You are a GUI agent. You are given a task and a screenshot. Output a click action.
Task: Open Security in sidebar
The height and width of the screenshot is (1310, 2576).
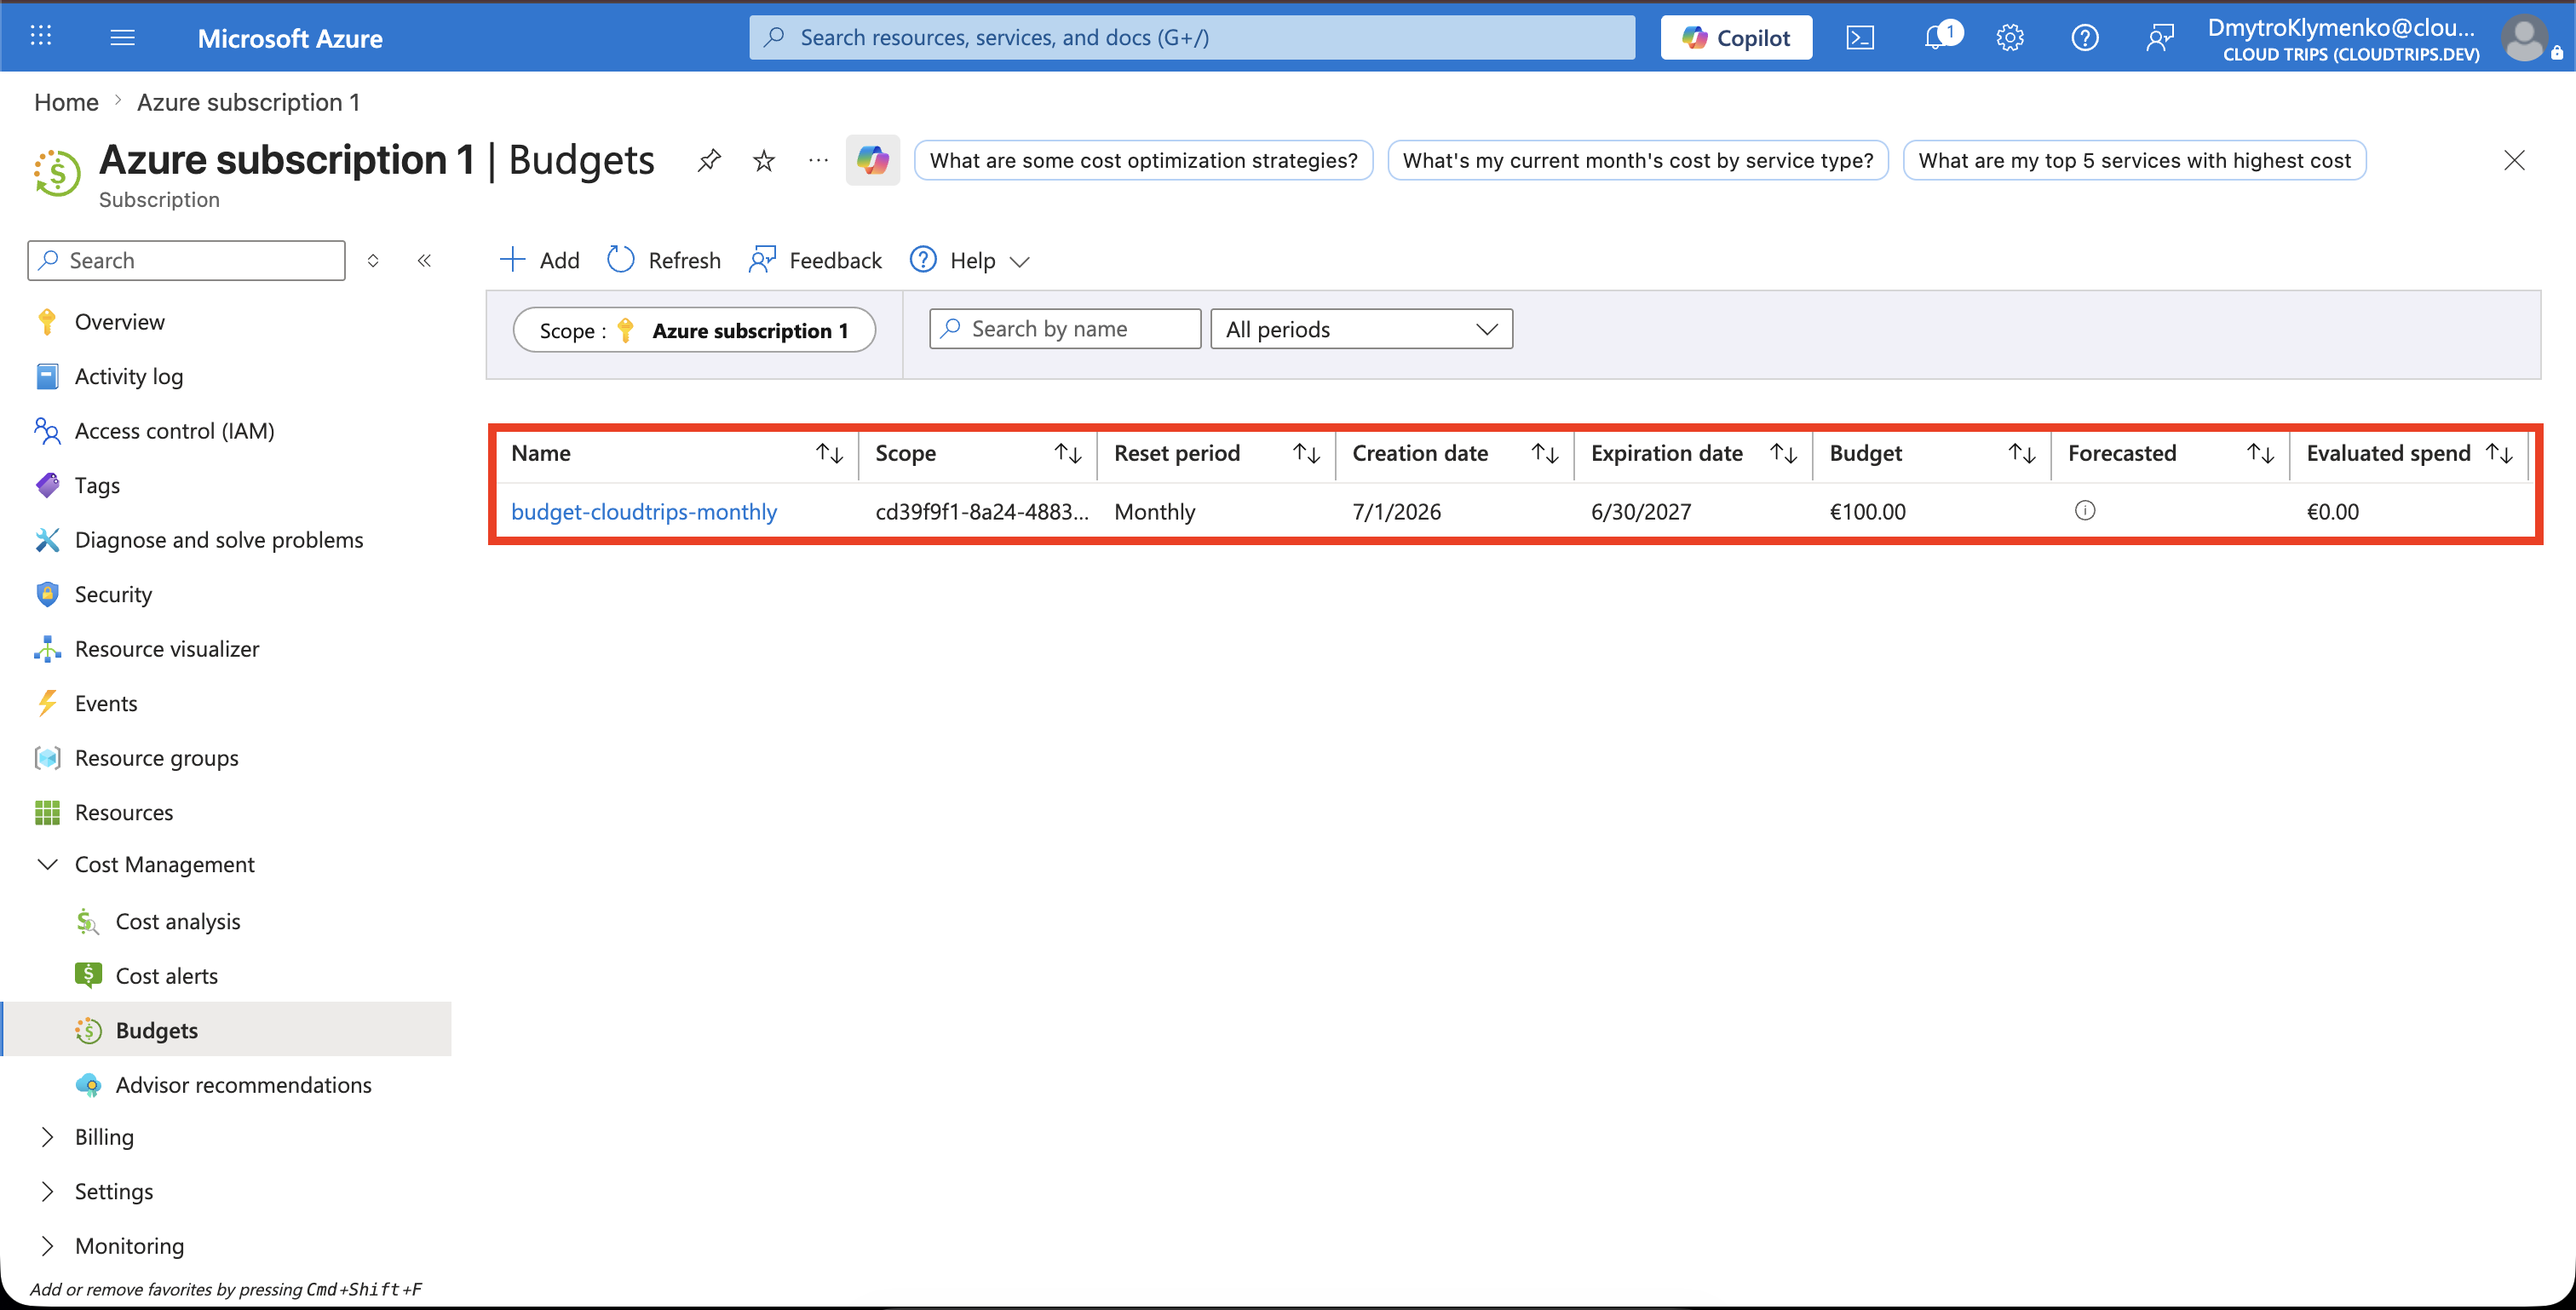[x=113, y=594]
